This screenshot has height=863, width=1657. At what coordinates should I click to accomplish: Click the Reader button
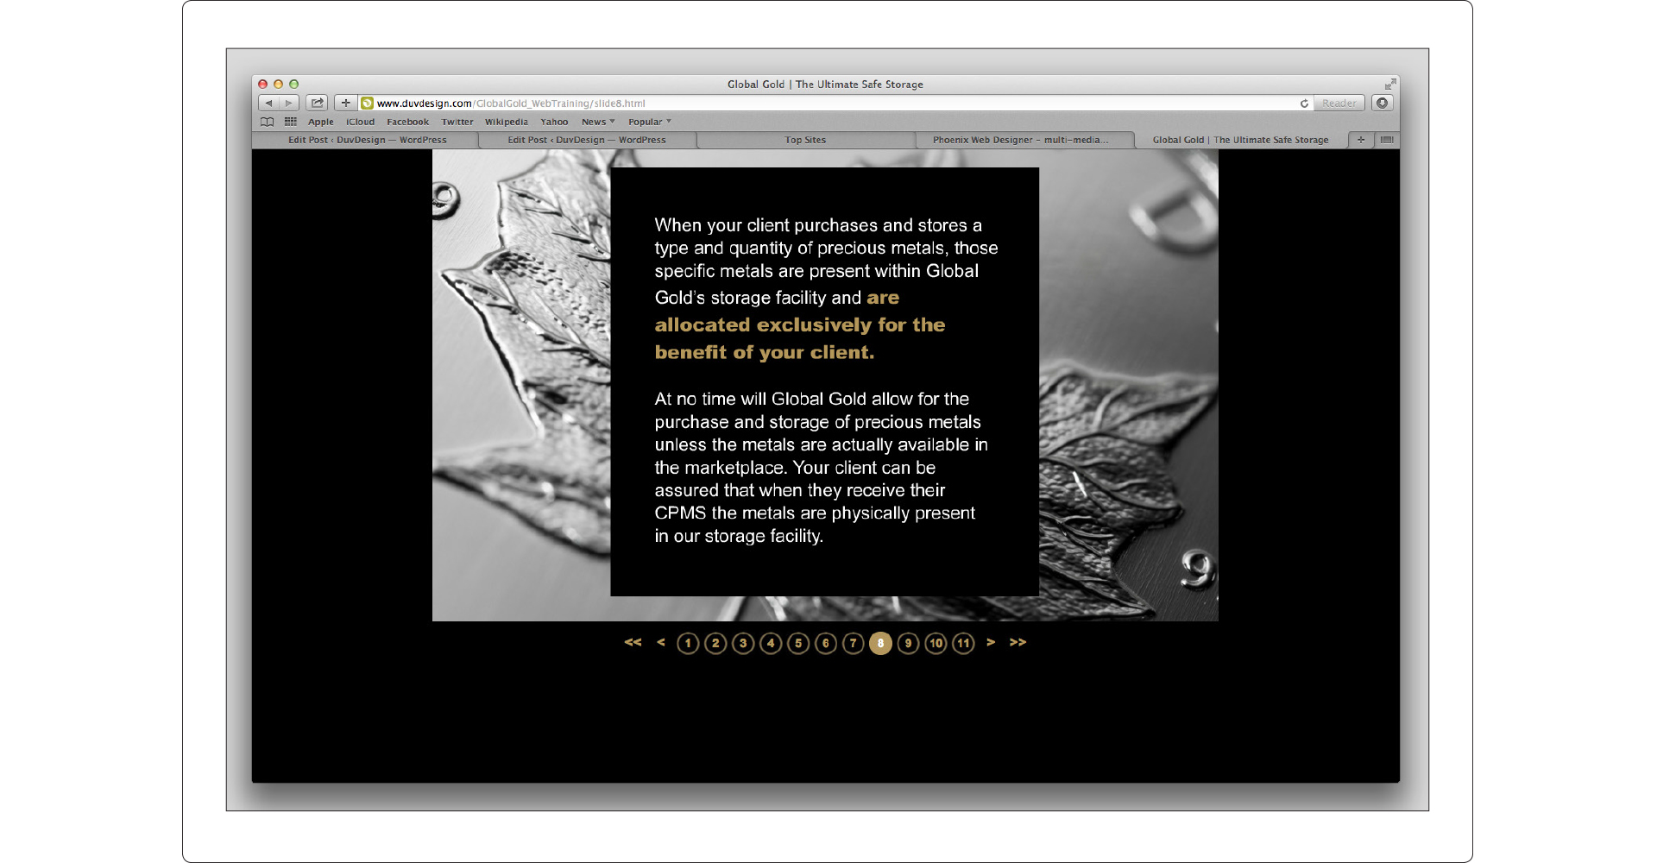(1339, 104)
